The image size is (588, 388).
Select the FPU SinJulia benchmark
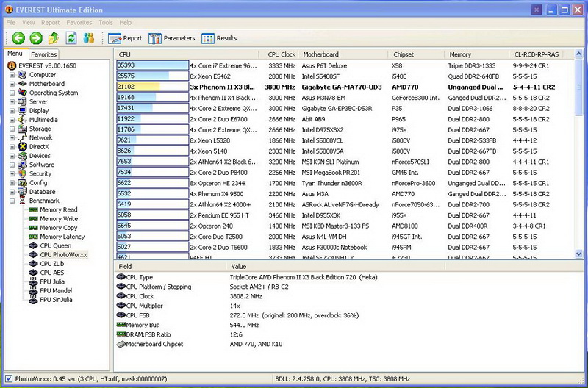56,300
